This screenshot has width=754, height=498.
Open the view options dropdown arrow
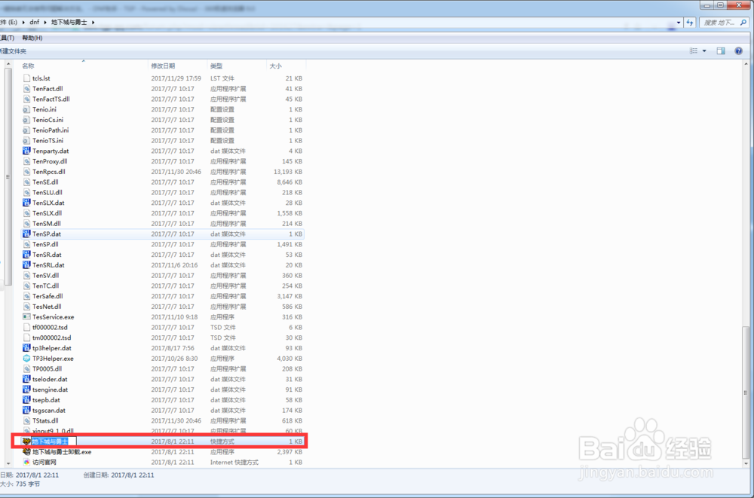pyautogui.click(x=704, y=51)
